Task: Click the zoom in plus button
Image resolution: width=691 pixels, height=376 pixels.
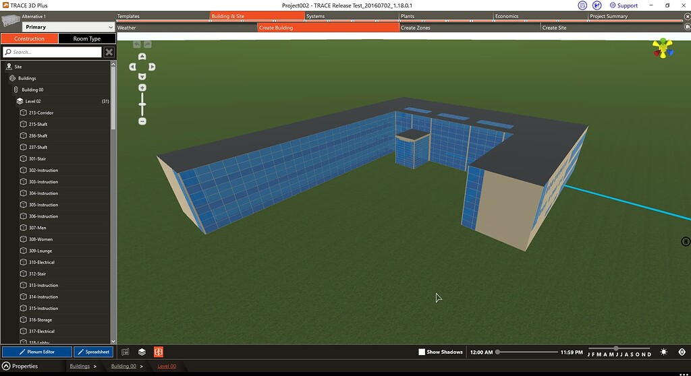Action: pyautogui.click(x=142, y=88)
